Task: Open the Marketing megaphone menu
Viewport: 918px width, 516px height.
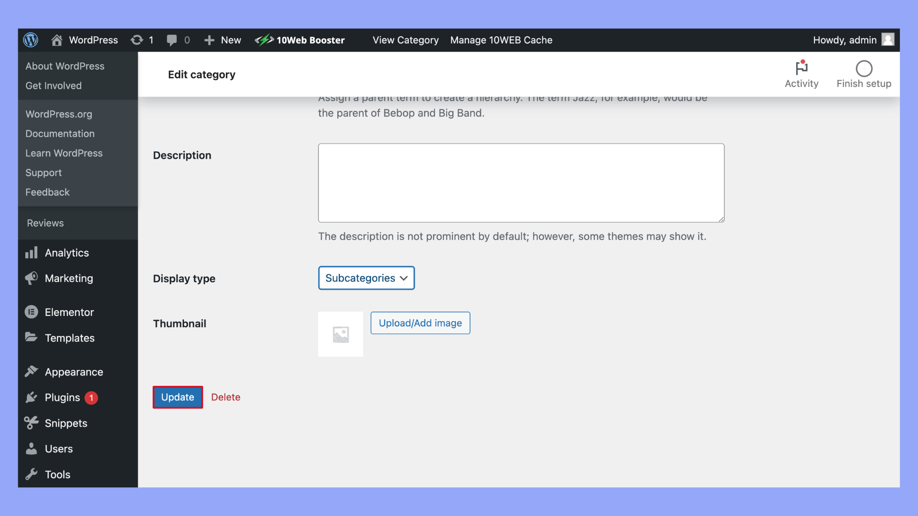Action: tap(68, 278)
